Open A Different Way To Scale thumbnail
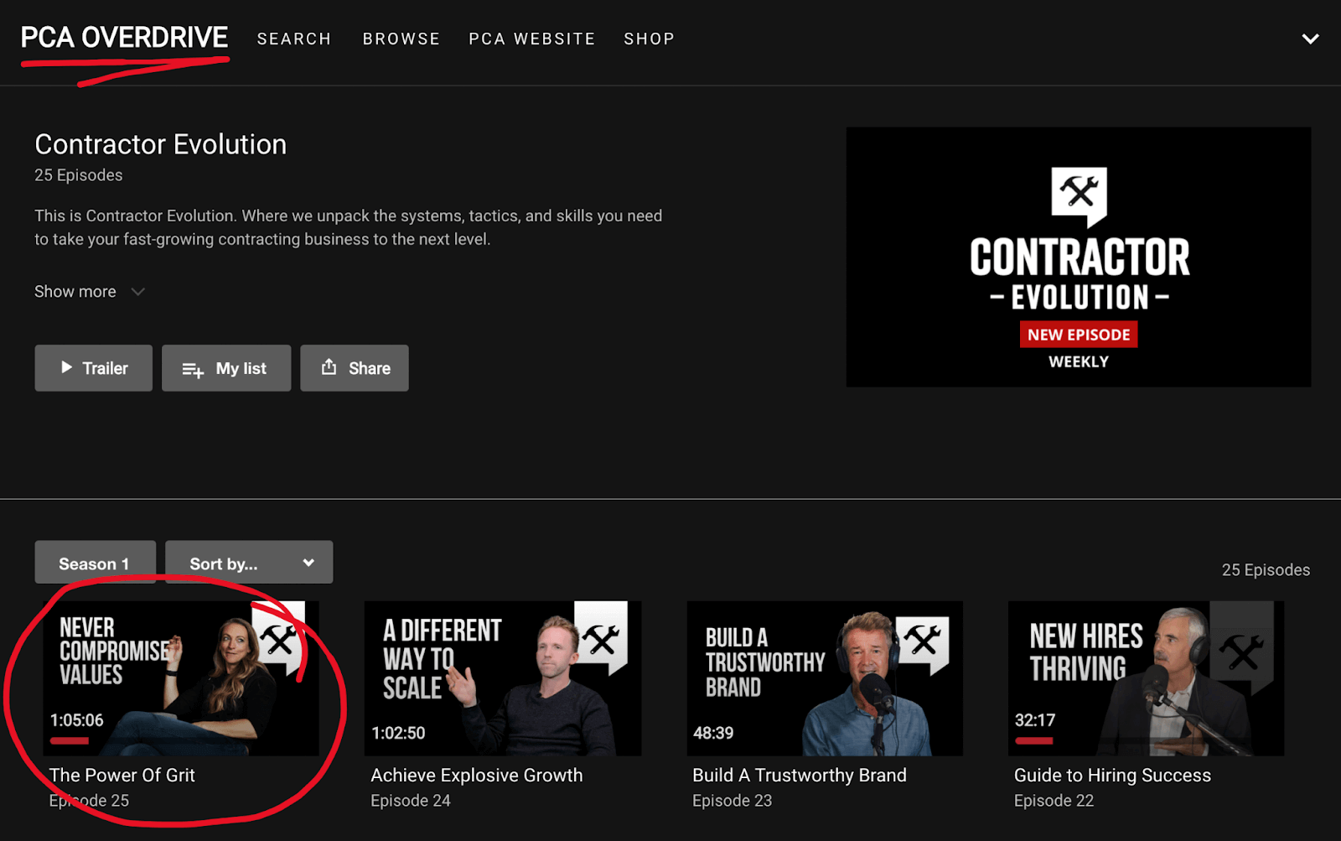 (503, 678)
